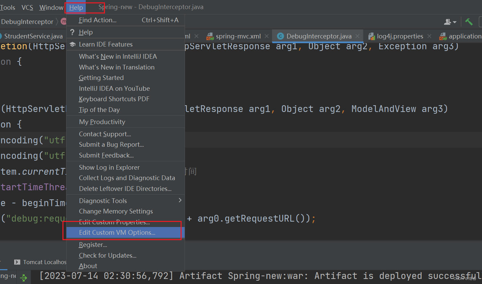This screenshot has width=482, height=284.
Task: Open the Tools menu
Action: tap(7, 7)
